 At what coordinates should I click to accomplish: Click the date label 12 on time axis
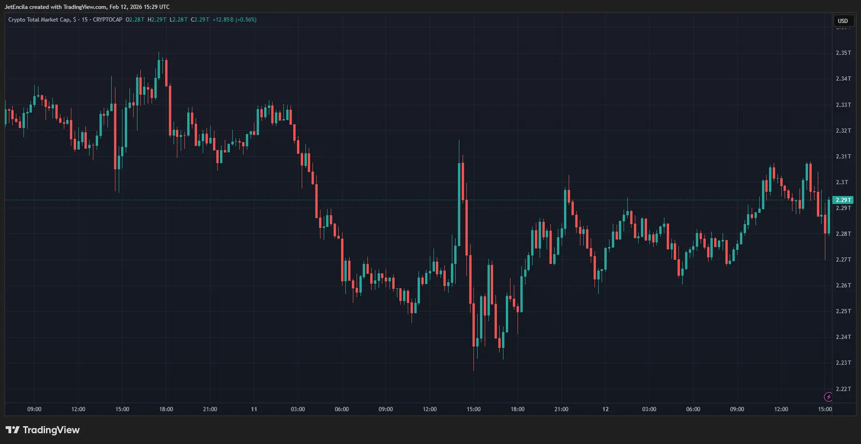pyautogui.click(x=605, y=409)
